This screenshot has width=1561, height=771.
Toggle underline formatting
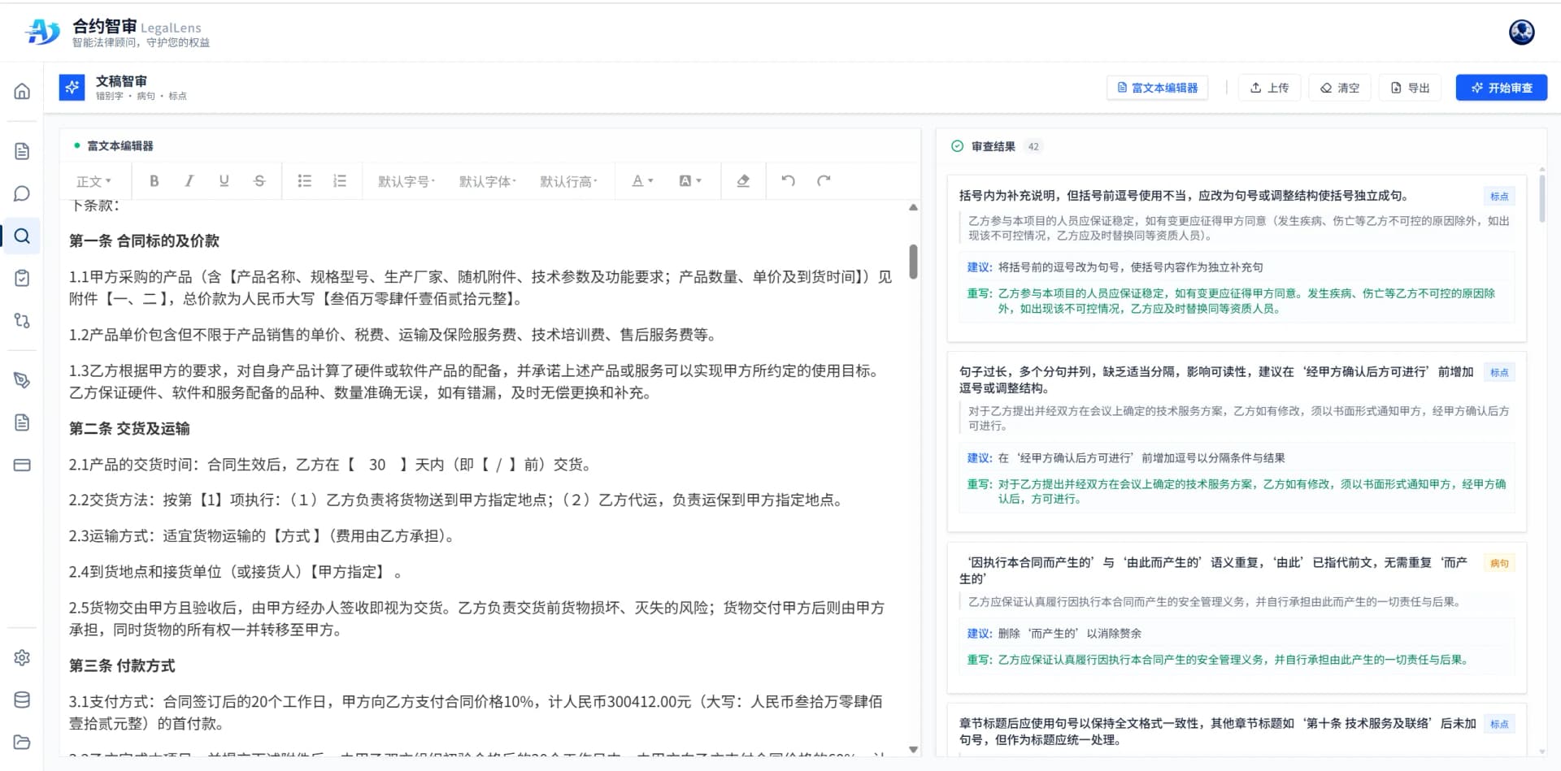pyautogui.click(x=224, y=181)
